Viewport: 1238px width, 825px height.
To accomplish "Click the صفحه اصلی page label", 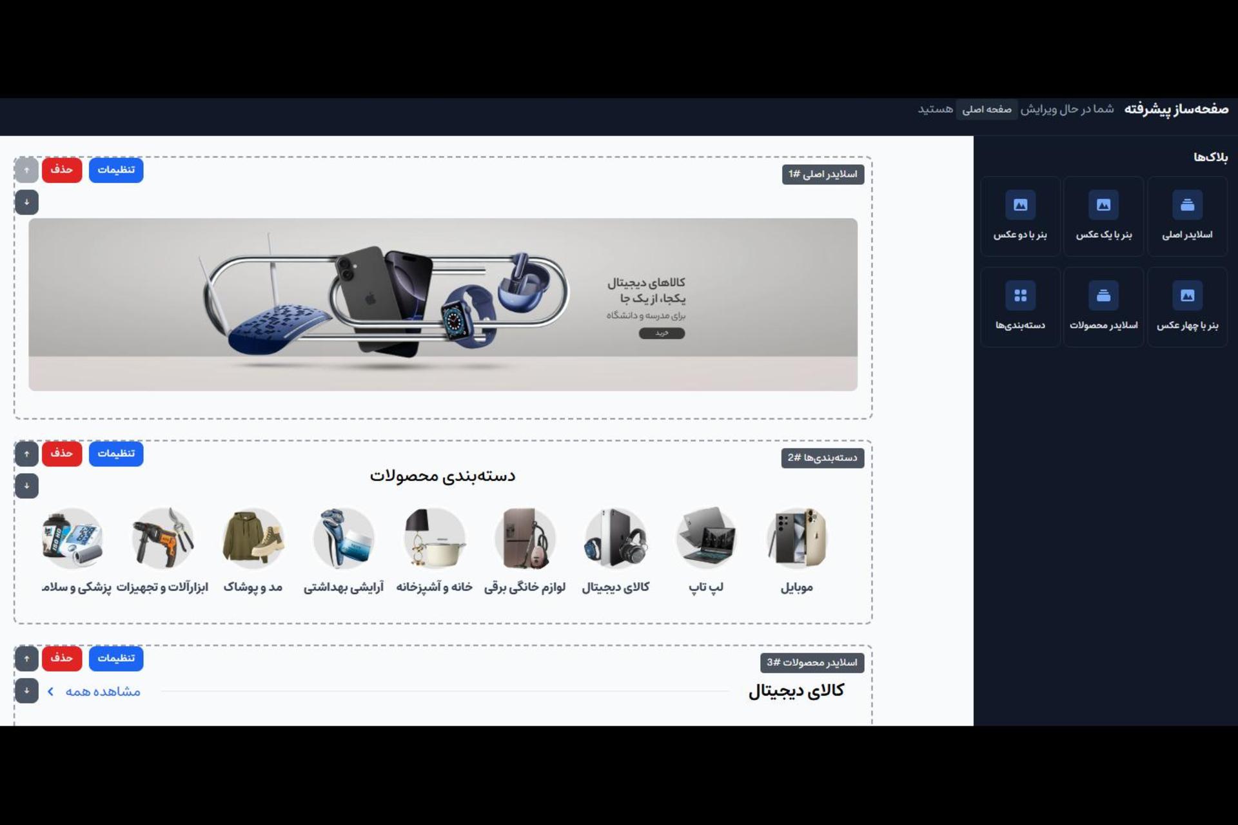I will click(x=987, y=110).
